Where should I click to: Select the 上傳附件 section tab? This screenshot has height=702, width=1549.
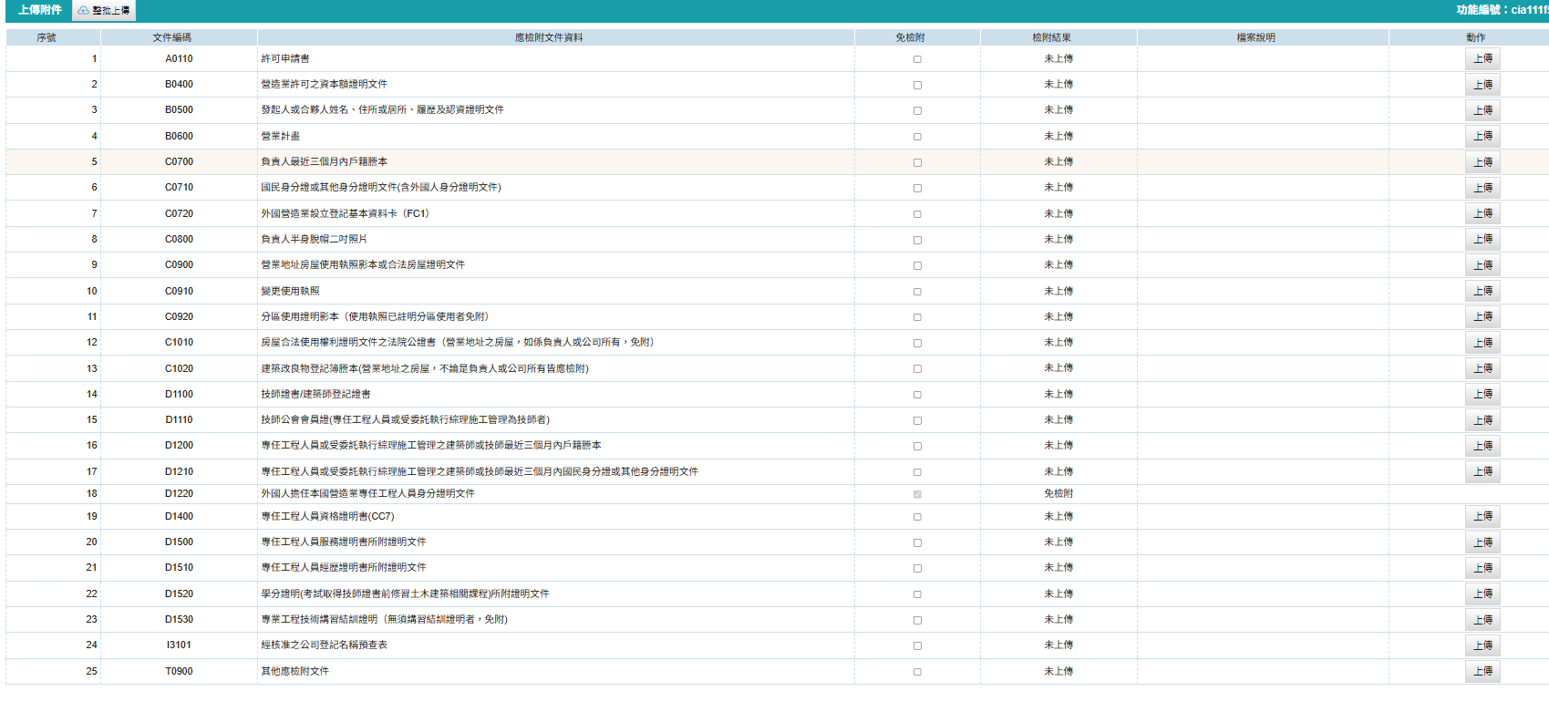[x=40, y=10]
